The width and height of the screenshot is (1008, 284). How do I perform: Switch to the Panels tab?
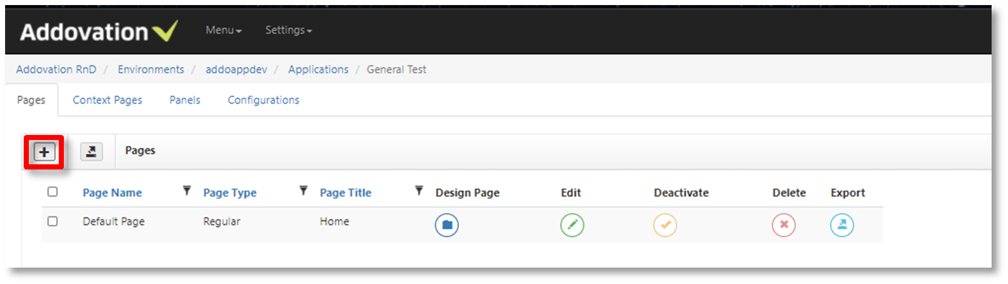click(185, 100)
